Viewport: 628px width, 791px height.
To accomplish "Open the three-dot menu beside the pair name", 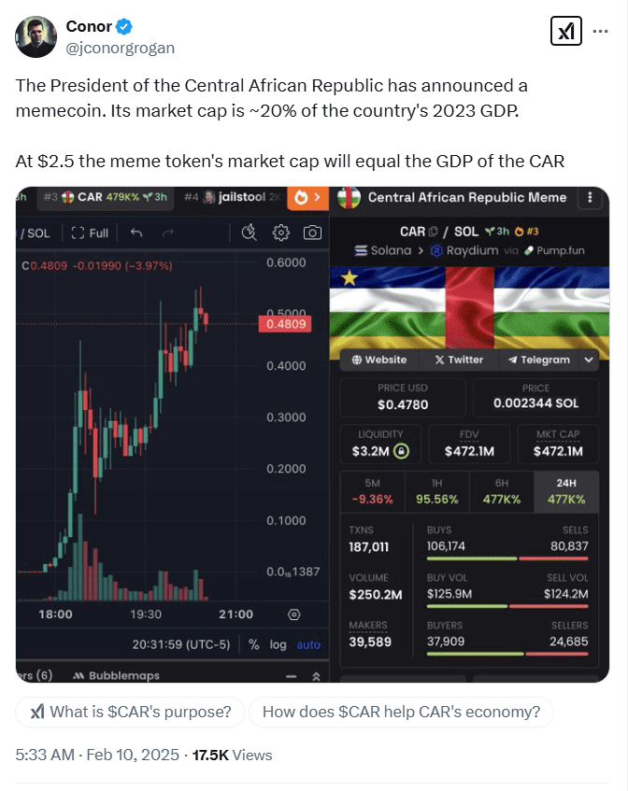I will [x=591, y=197].
